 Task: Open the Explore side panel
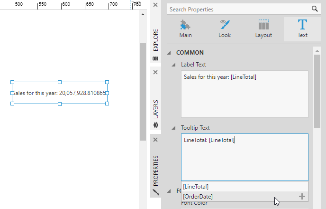coord(155,44)
